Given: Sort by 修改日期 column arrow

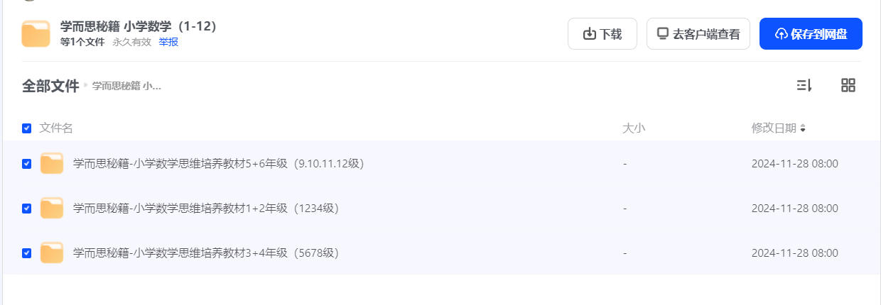Looking at the screenshot, I should (x=803, y=128).
